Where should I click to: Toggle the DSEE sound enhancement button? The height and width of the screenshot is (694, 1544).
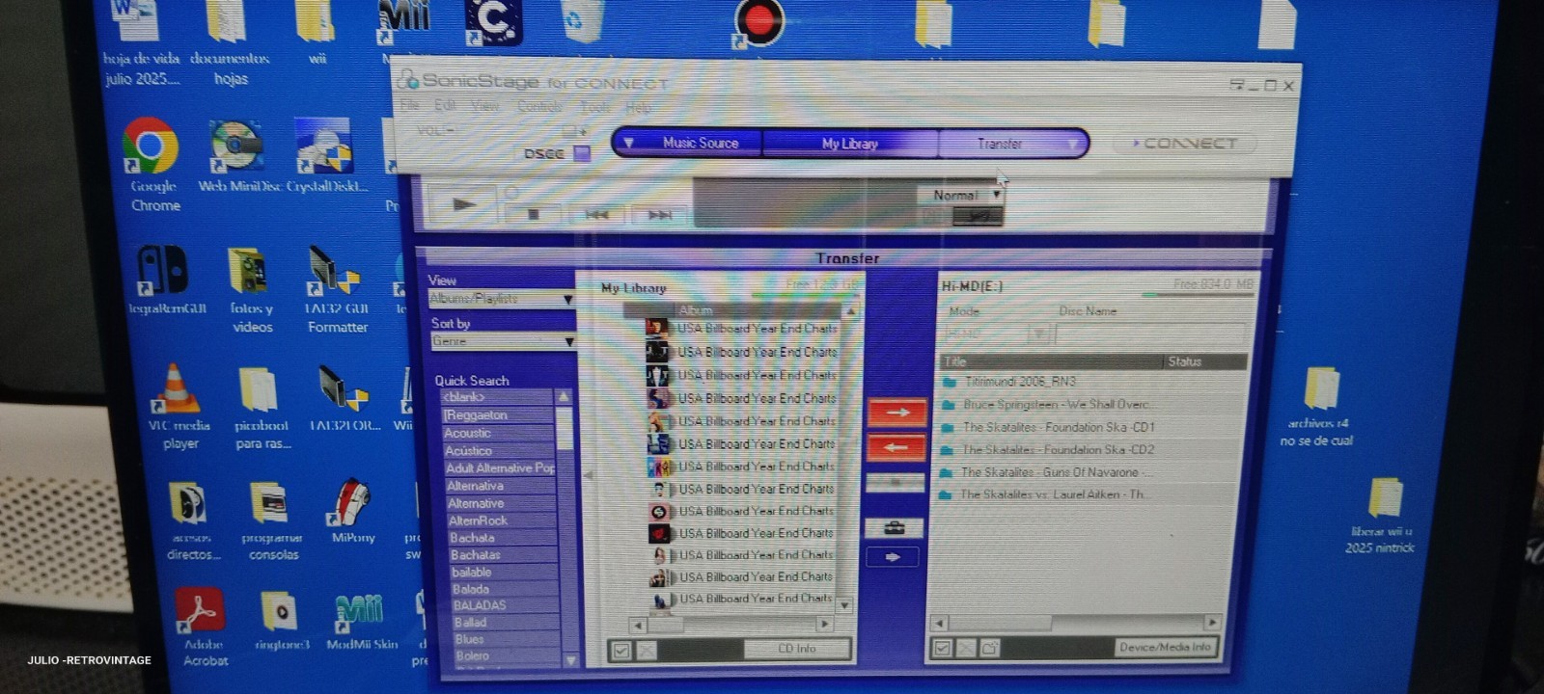(582, 153)
